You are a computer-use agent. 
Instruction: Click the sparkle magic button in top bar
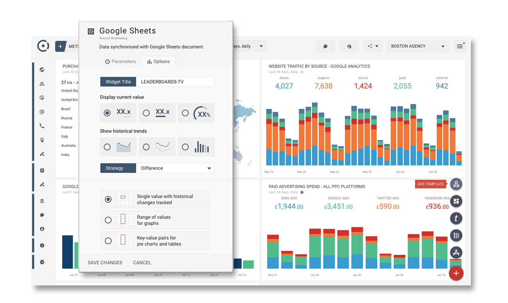click(x=349, y=46)
